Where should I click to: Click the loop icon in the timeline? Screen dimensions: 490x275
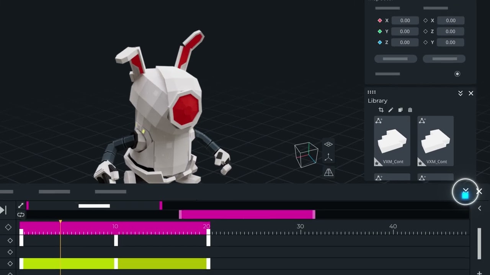(x=21, y=215)
